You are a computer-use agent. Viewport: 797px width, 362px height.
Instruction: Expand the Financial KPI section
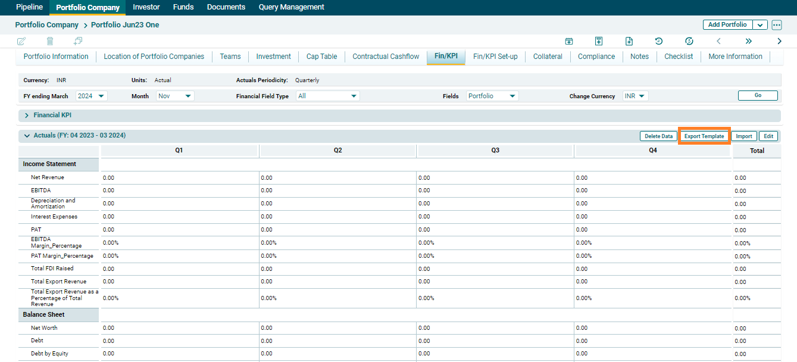pos(27,115)
